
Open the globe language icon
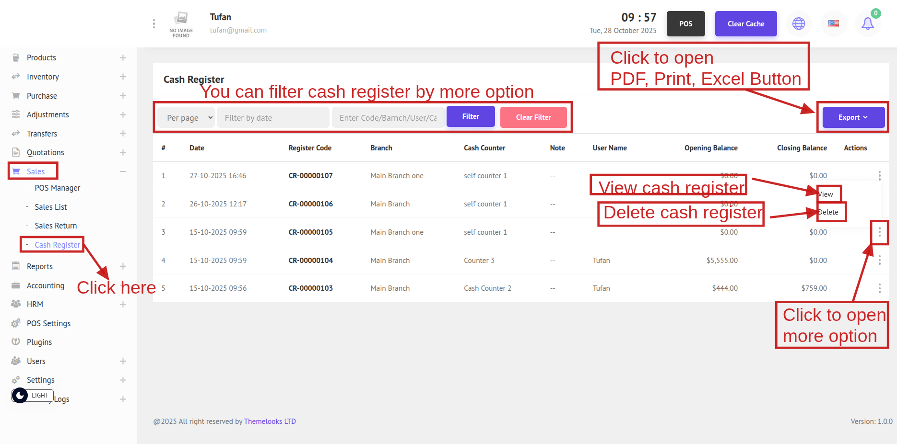coord(799,23)
